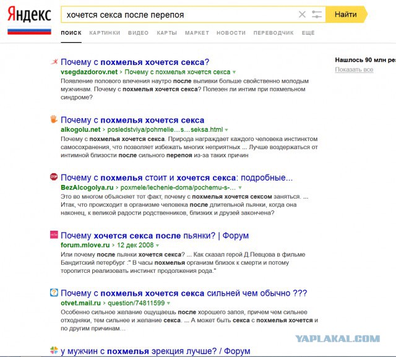Click the Показать все link
The height and width of the screenshot is (357, 396).
point(354,69)
